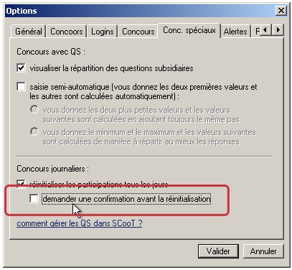Open the Concoors tab

pos(67,32)
